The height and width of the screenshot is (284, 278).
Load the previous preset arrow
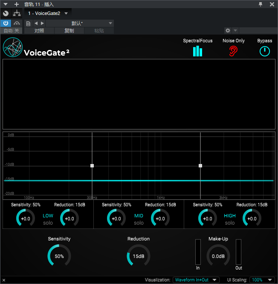[36, 23]
